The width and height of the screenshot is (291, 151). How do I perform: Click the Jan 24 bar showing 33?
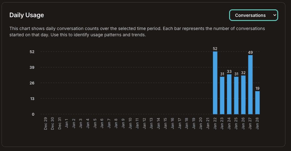point(229,94)
